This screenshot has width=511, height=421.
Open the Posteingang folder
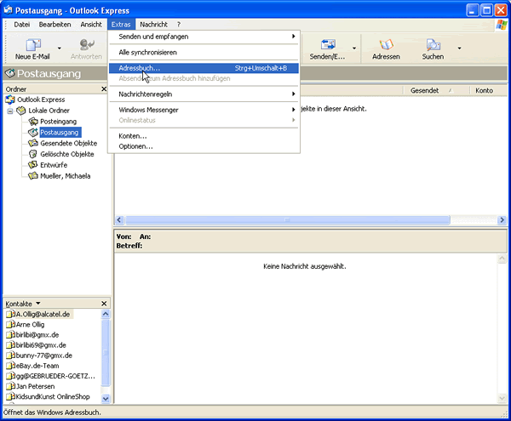tap(57, 122)
